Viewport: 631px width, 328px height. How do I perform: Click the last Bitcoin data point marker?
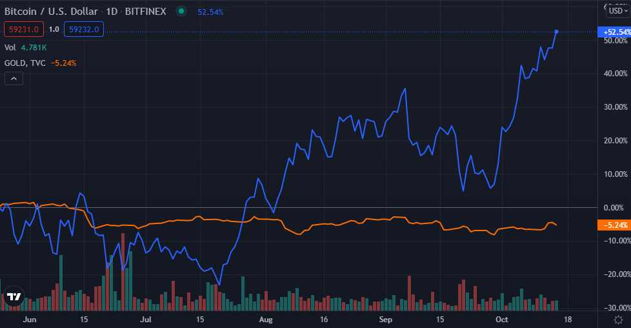[557, 32]
